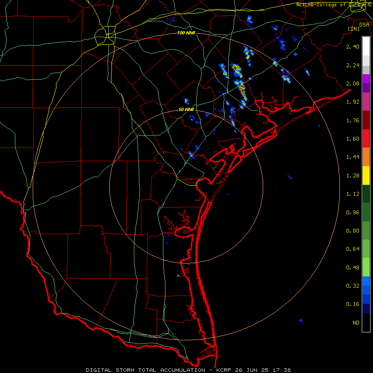Click the ND legend label
The height and width of the screenshot is (373, 373).
click(356, 323)
